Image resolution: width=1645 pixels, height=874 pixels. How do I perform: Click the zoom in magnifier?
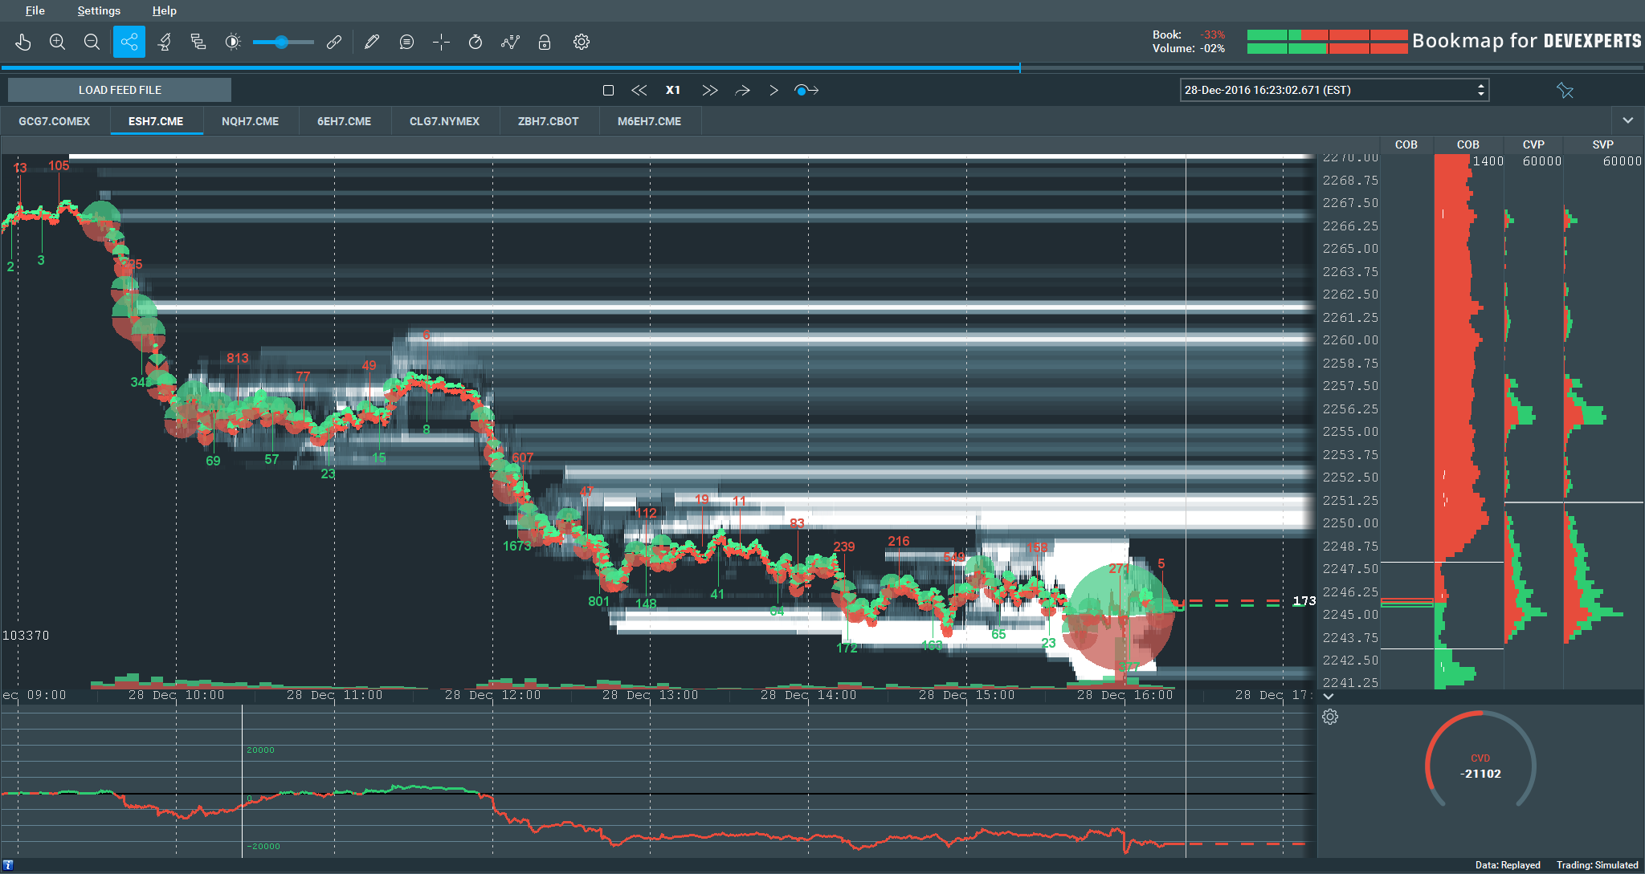(57, 42)
